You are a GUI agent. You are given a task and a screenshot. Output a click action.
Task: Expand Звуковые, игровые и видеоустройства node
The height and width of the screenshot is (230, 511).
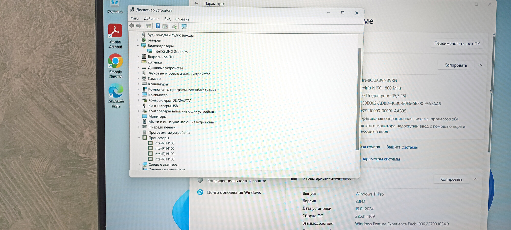pyautogui.click(x=138, y=73)
